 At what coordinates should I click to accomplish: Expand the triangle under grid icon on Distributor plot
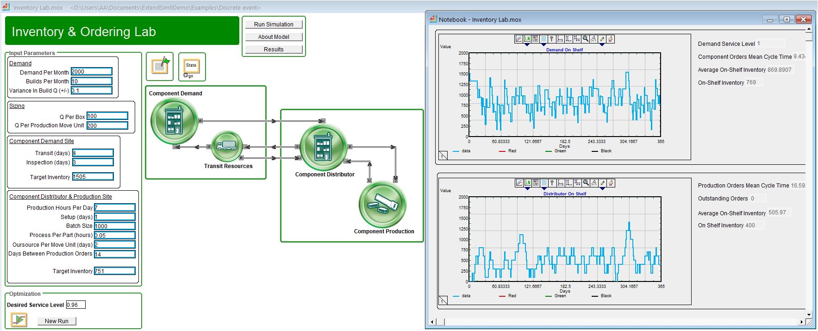544,189
